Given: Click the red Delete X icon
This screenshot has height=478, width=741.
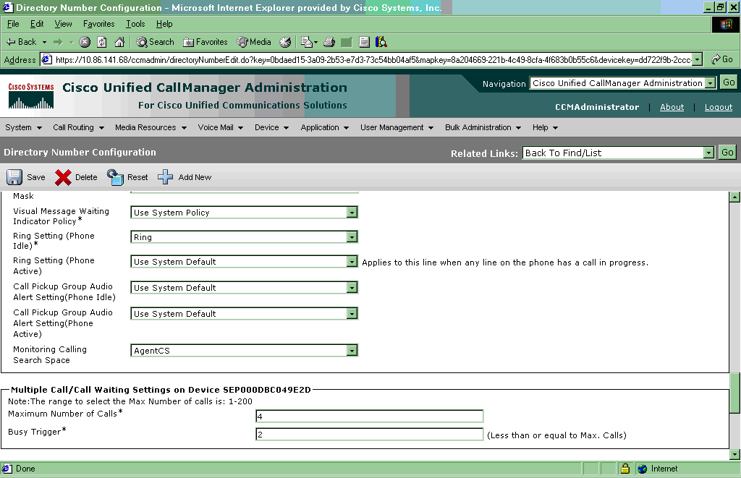Looking at the screenshot, I should point(63,177).
